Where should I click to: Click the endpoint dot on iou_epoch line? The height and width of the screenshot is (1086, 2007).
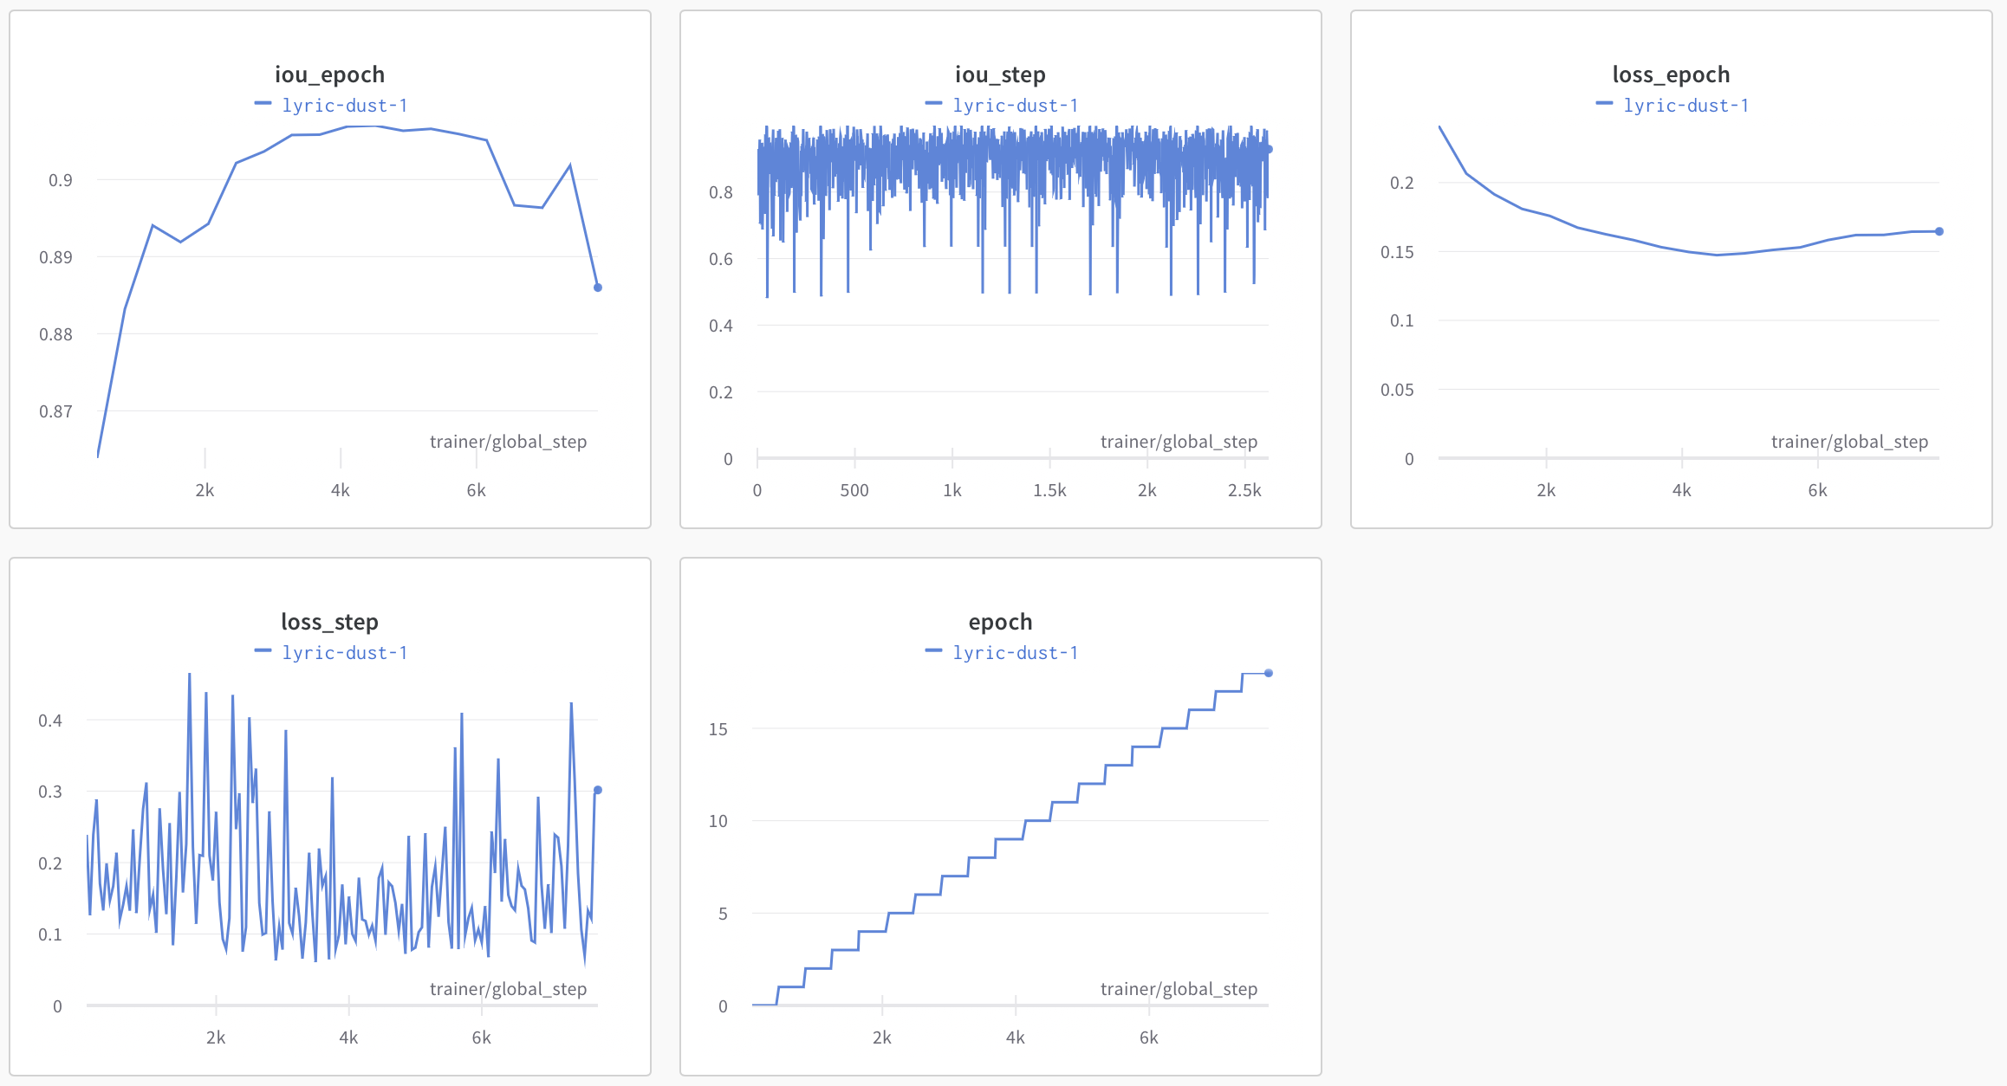pyautogui.click(x=598, y=288)
